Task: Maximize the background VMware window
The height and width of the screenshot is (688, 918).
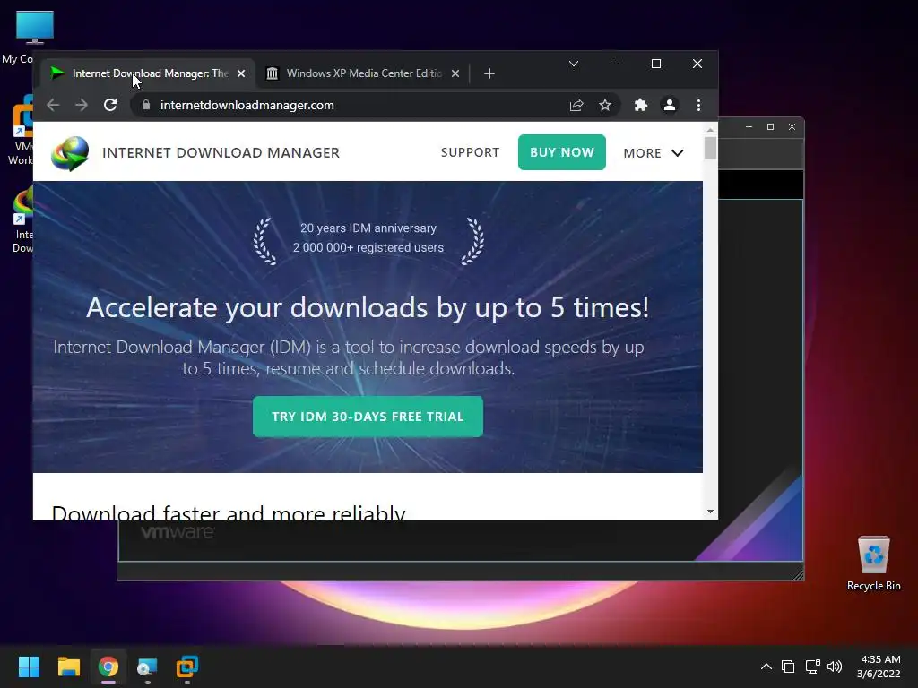Action: pyautogui.click(x=770, y=126)
